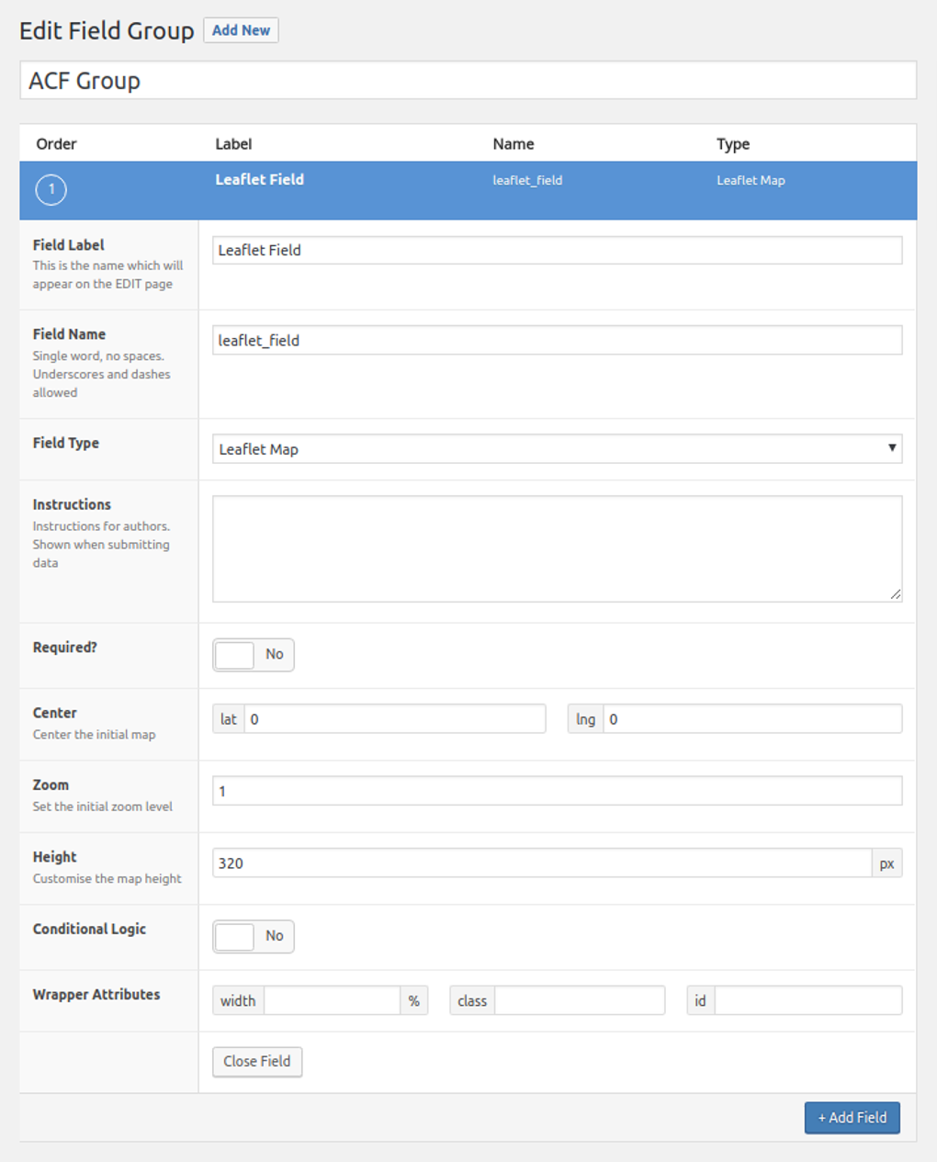Click the wrapper class input

coord(580,1000)
